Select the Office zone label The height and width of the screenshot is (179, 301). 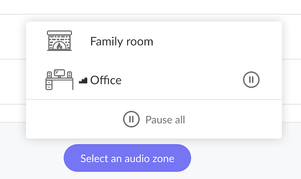coord(106,80)
